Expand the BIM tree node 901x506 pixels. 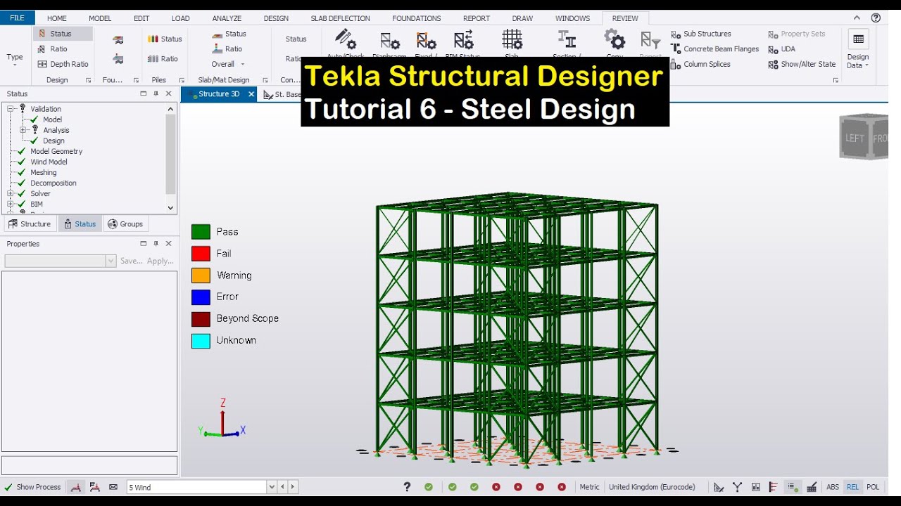click(x=11, y=204)
